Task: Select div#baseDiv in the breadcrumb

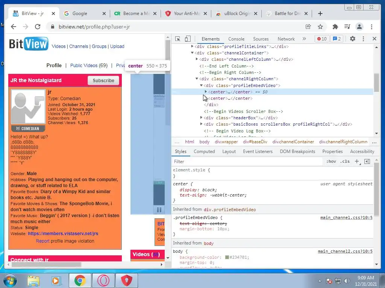Action: (255, 142)
